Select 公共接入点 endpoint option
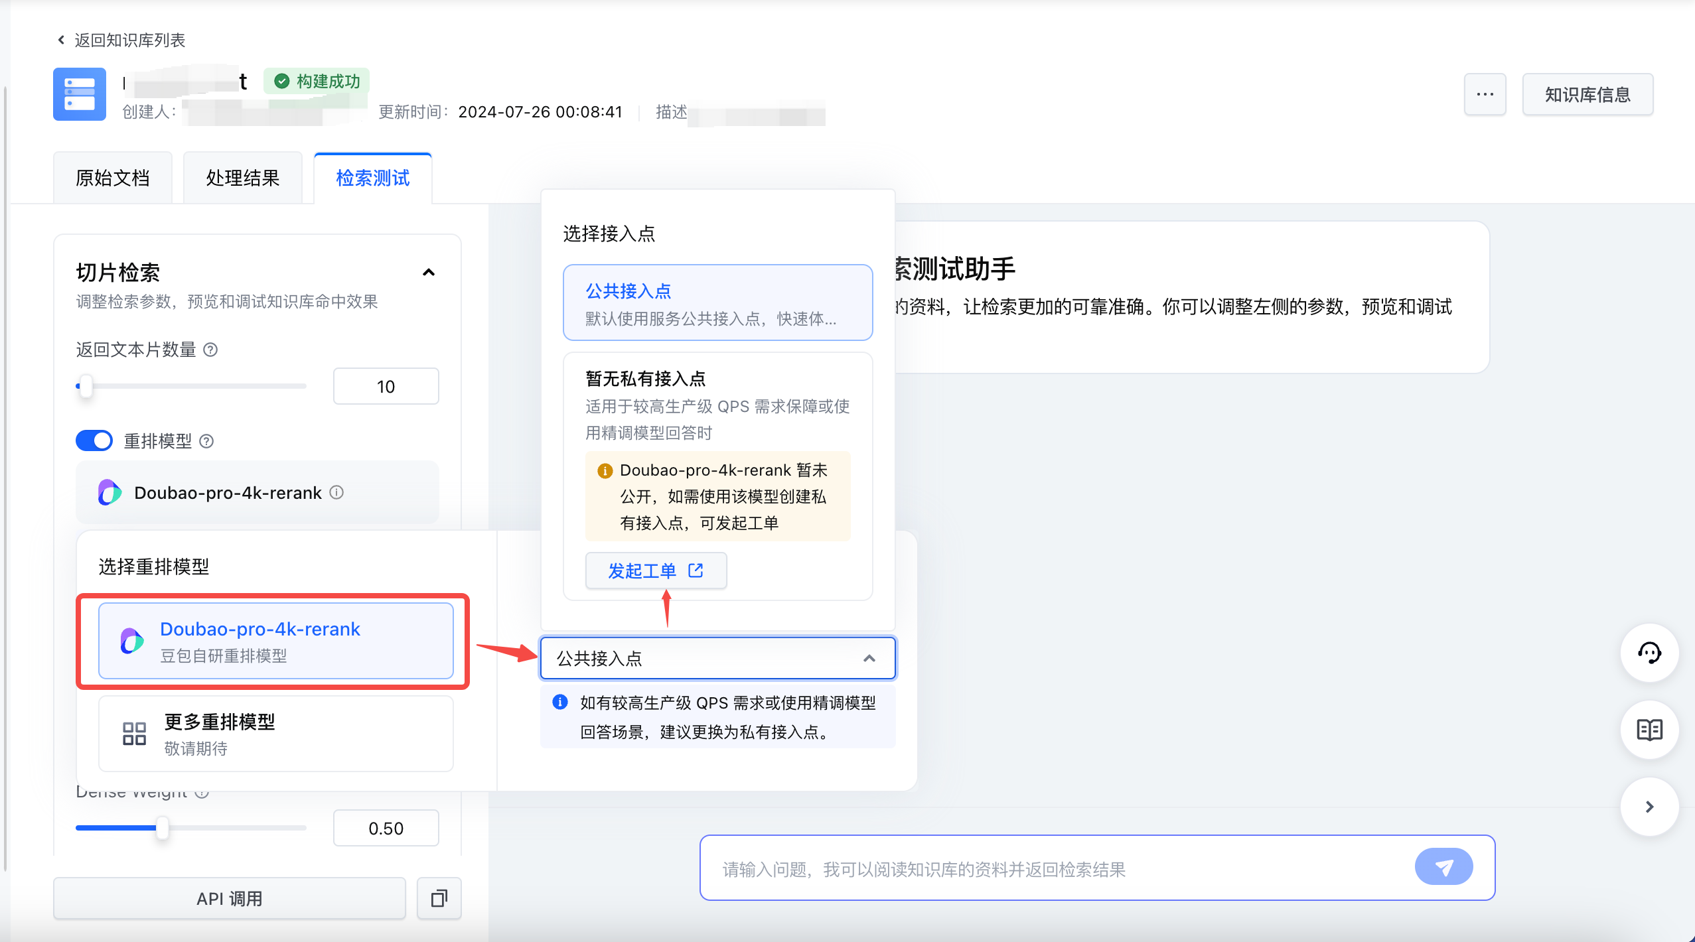 717,303
